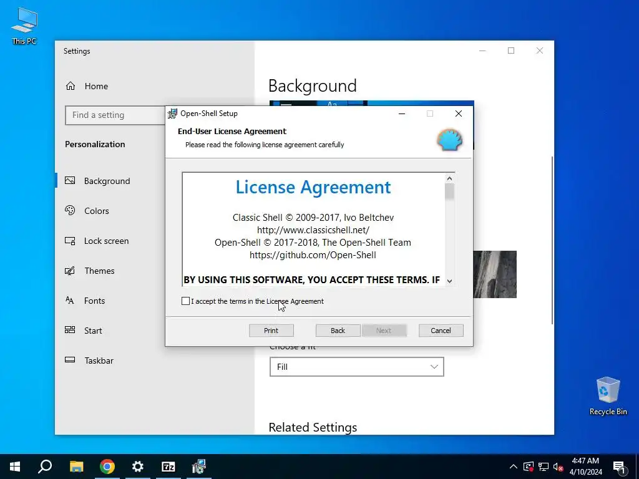The image size is (639, 479).
Task: Open the Themes settings page
Action: click(99, 271)
